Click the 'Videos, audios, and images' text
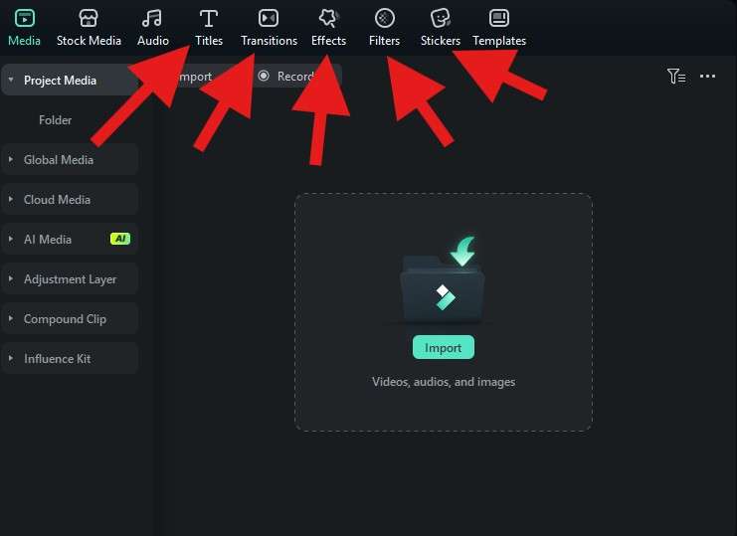The height and width of the screenshot is (536, 737). [x=444, y=382]
